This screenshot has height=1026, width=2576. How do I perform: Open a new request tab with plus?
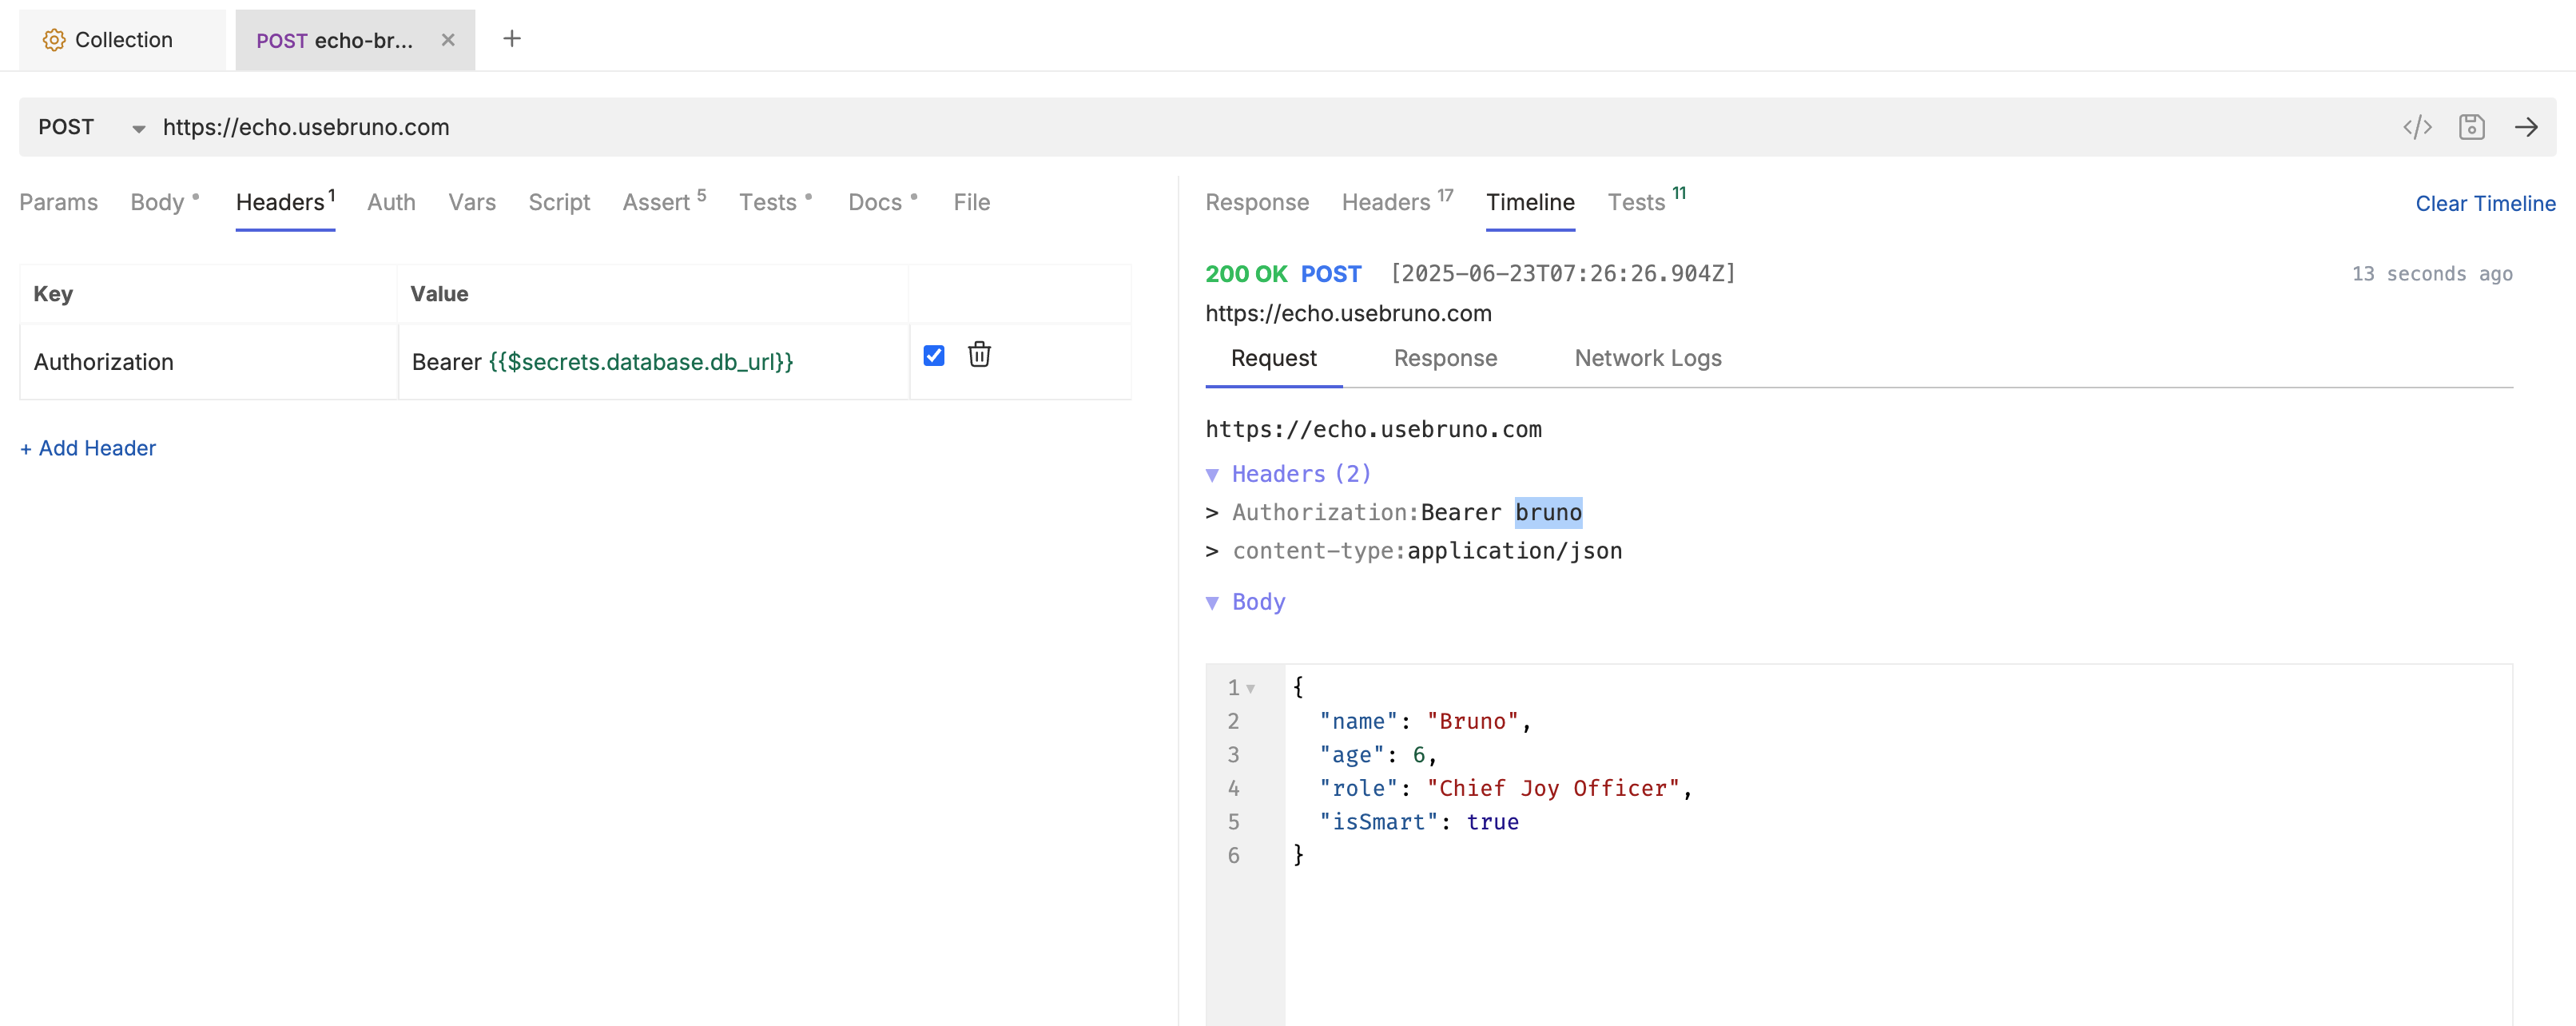pyautogui.click(x=512, y=39)
